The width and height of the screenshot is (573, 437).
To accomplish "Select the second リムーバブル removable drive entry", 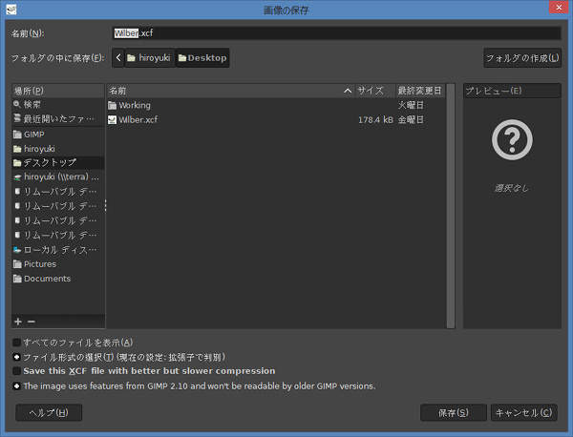I will coord(57,206).
